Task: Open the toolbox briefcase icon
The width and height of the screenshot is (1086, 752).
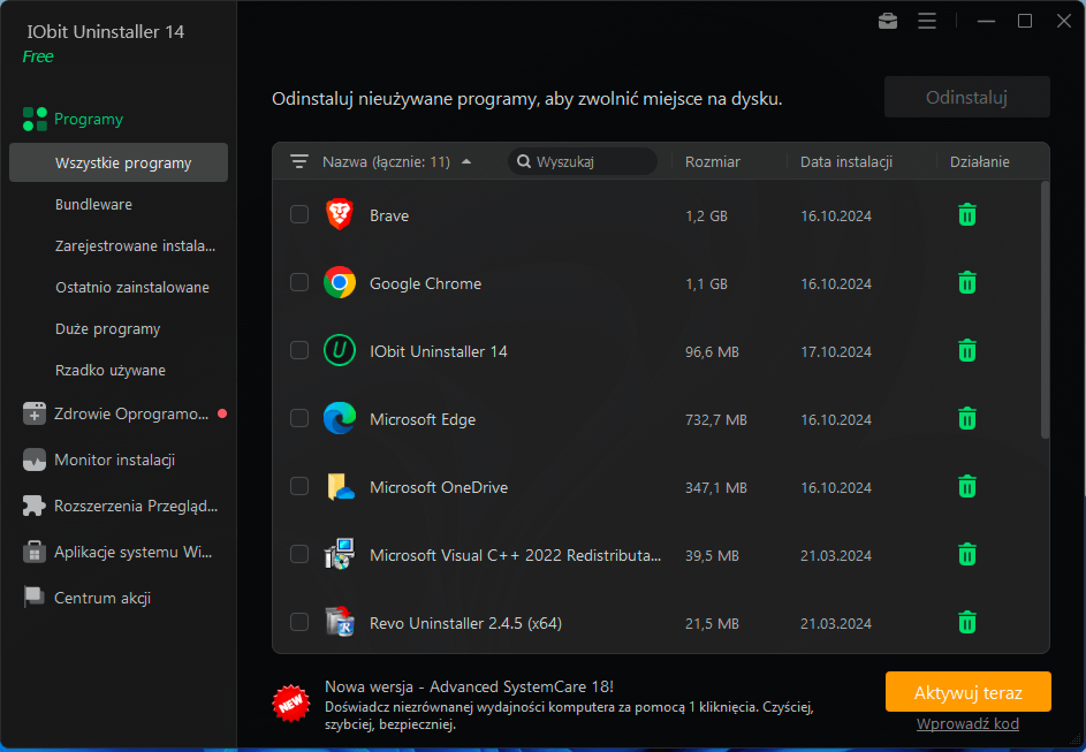Action: coord(887,21)
